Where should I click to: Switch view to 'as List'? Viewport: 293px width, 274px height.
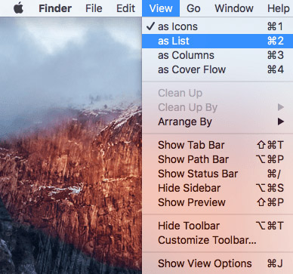coord(217,41)
